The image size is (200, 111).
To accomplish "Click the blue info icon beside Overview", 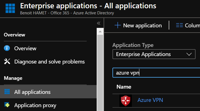I will pos(7,48).
